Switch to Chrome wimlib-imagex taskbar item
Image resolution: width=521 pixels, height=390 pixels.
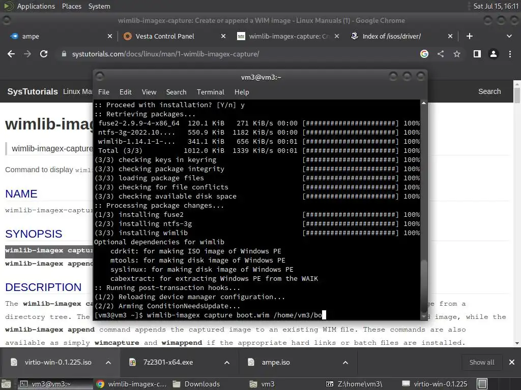(131, 384)
